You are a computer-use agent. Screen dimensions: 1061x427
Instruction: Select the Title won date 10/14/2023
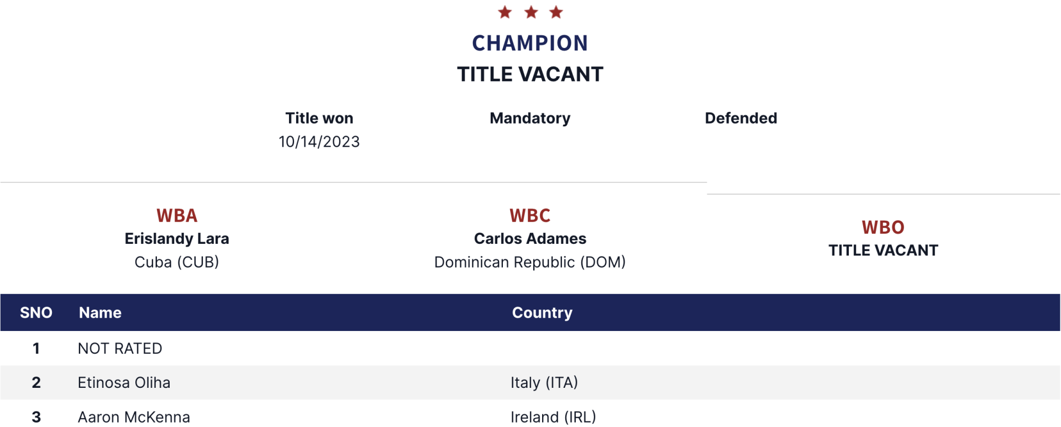(319, 142)
